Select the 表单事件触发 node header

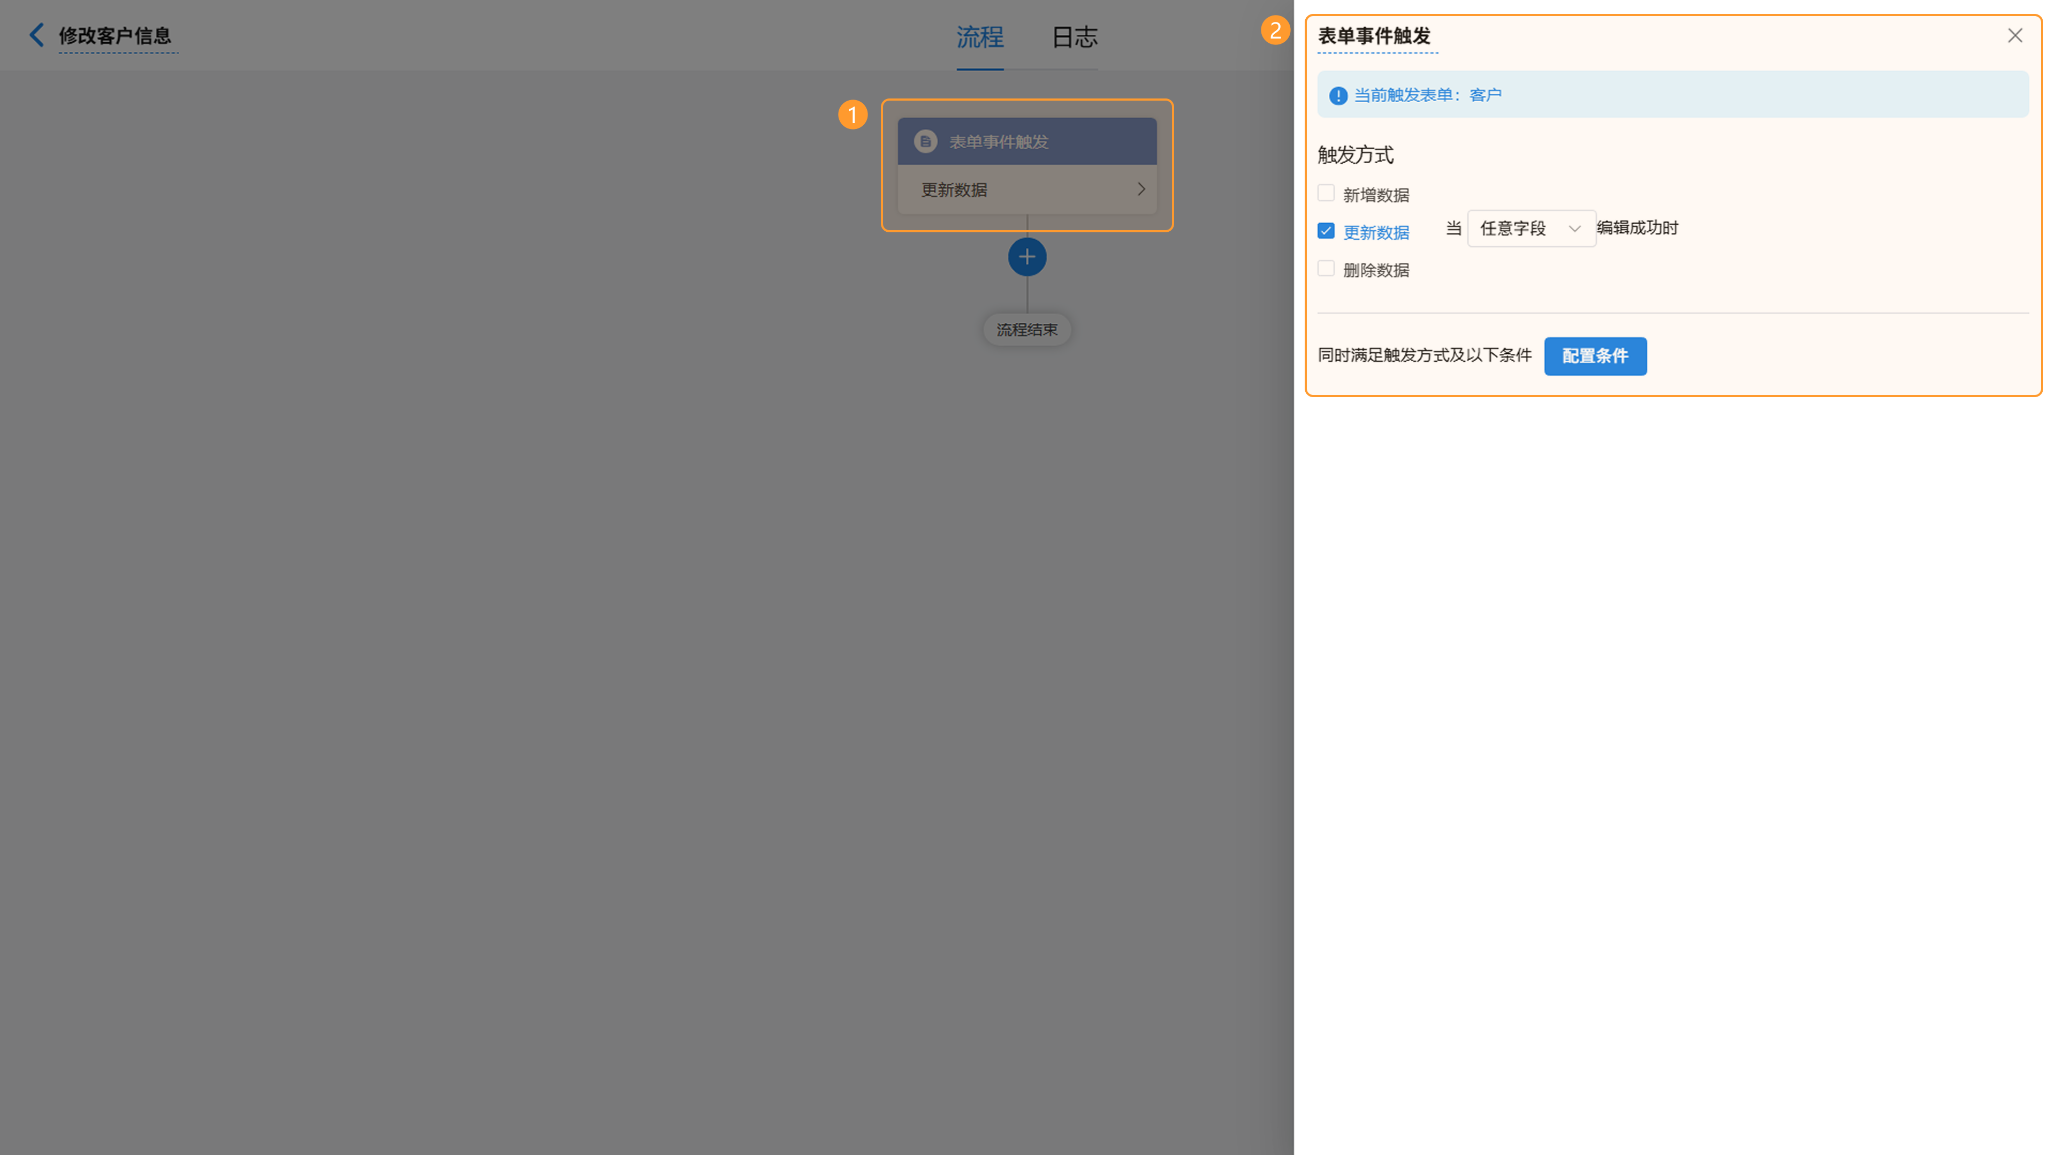1027,142
